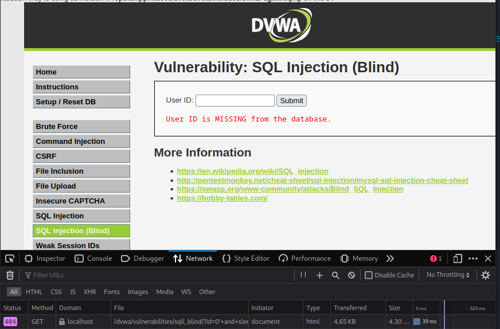Image resolution: width=500 pixels, height=329 pixels.
Task: Open request blocking icon
Action: tap(351, 275)
